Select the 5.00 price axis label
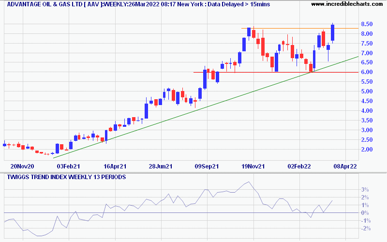The height and width of the screenshot is (242, 387). (x=367, y=91)
